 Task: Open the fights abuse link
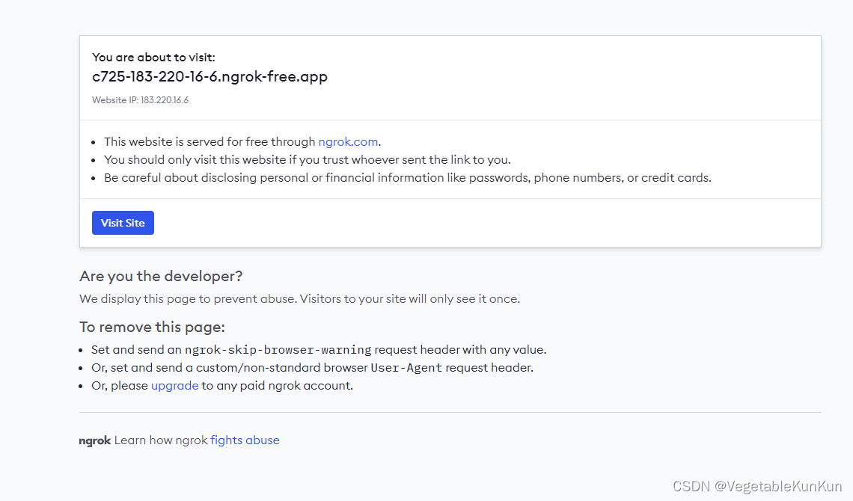[x=243, y=440]
